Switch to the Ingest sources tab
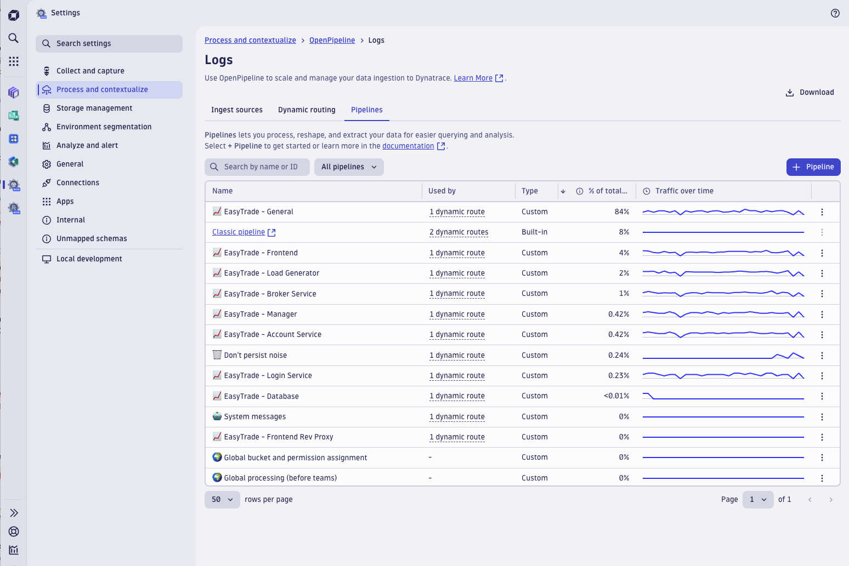Viewport: 849px width, 566px height. [x=236, y=110]
